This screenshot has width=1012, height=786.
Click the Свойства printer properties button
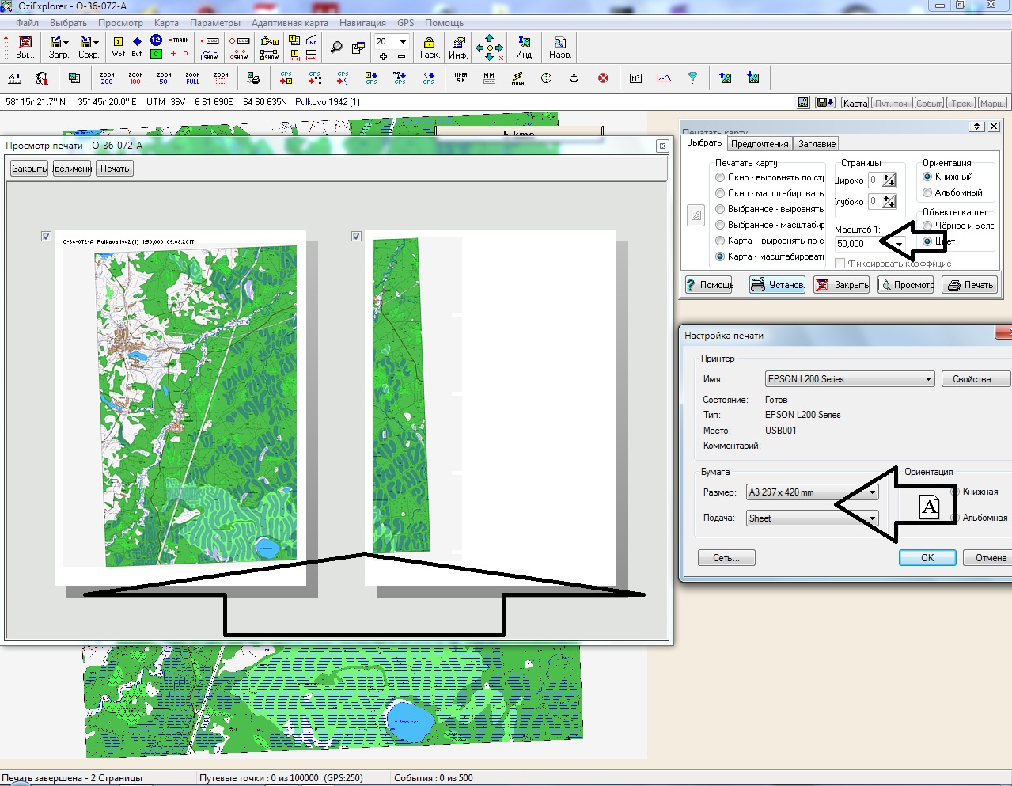tap(975, 379)
